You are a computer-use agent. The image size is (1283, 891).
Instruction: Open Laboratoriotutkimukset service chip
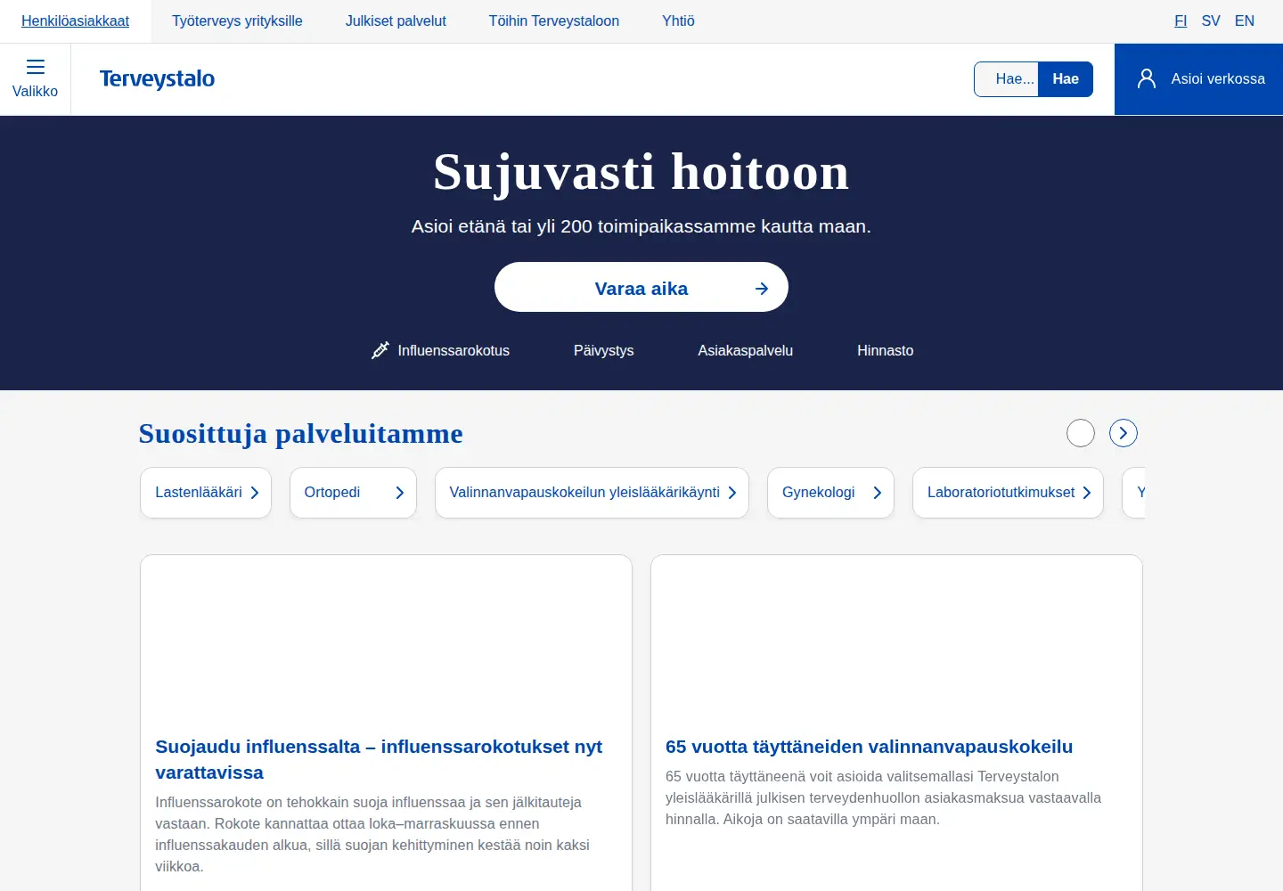click(1008, 493)
